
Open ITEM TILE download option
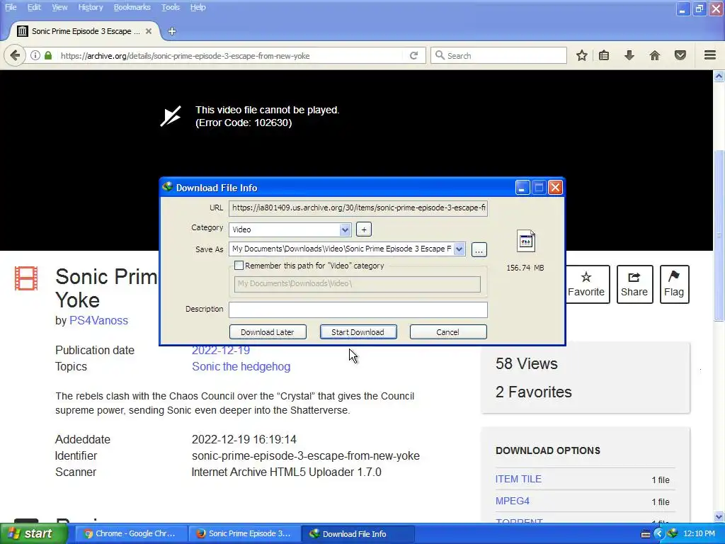518,480
